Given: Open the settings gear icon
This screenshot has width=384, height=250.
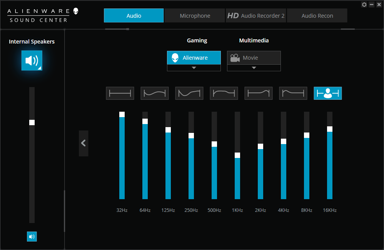Looking at the screenshot, I should pos(364,5).
